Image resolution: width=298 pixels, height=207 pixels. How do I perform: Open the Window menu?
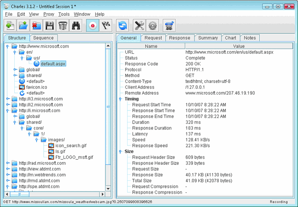(82, 14)
